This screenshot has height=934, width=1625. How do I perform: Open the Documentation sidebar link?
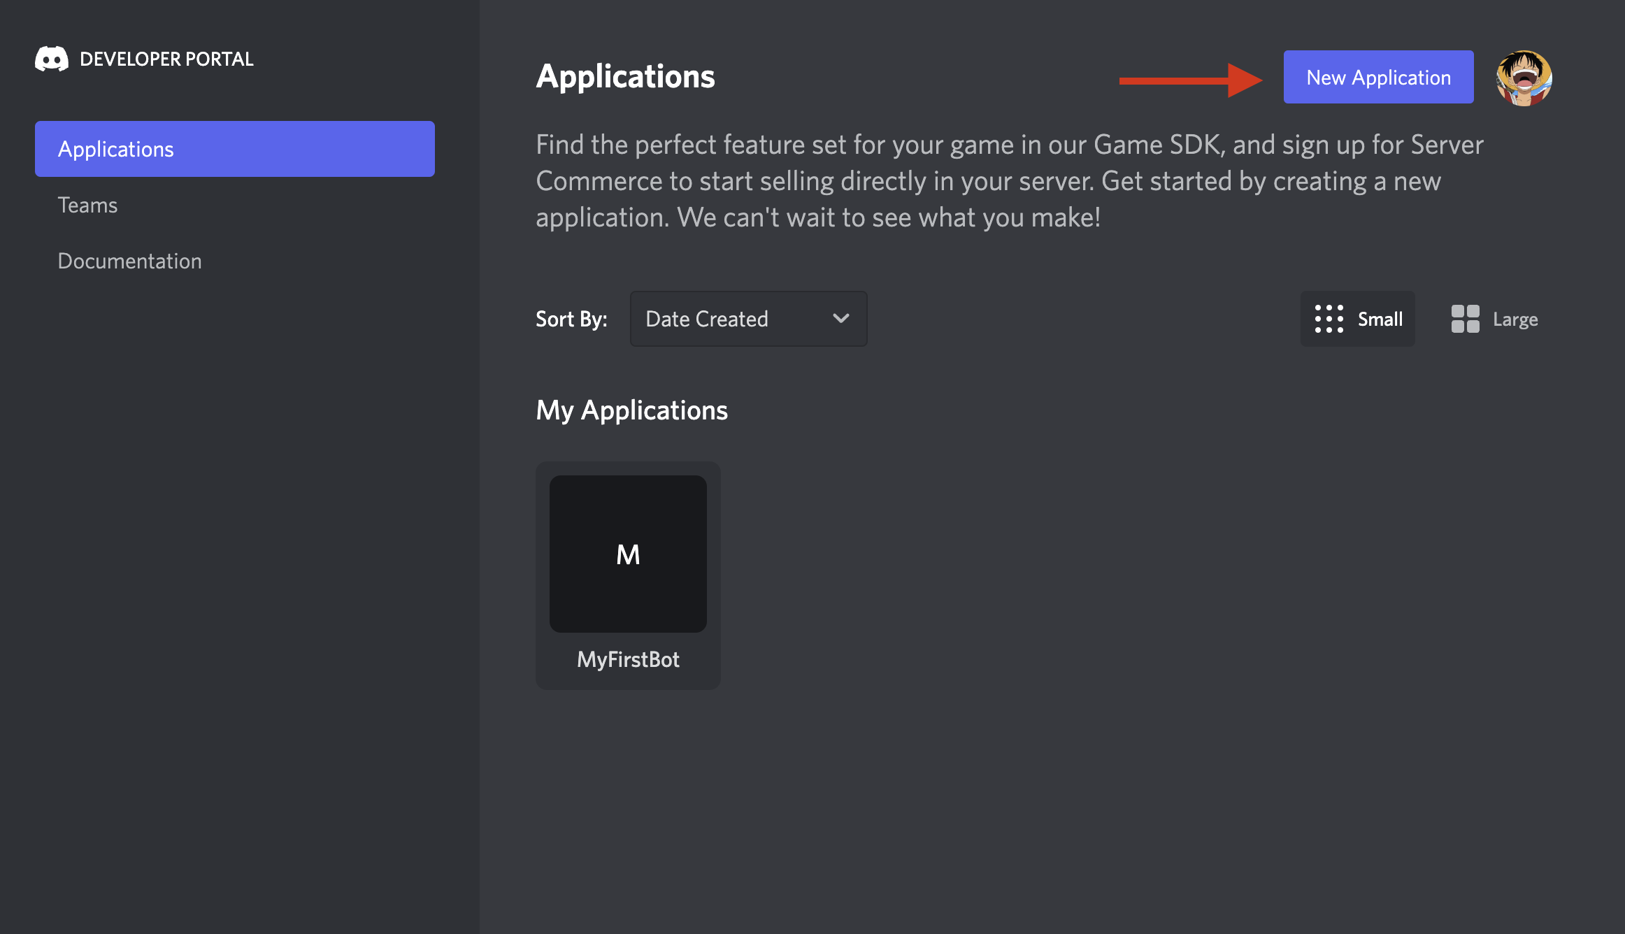click(129, 261)
